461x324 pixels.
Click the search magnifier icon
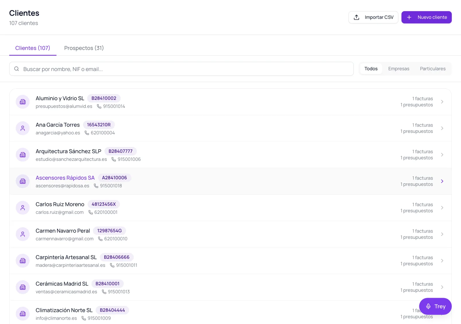point(17,69)
